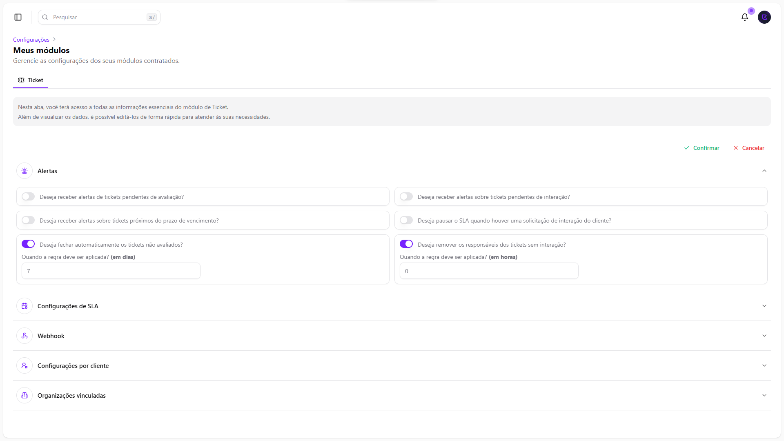This screenshot has height=441, width=784.
Task: Toggle the sidebar panel icon
Action: click(18, 17)
